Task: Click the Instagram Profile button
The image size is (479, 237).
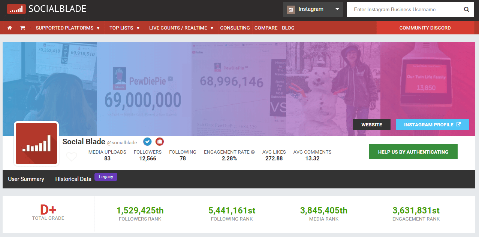Action: pos(432,125)
